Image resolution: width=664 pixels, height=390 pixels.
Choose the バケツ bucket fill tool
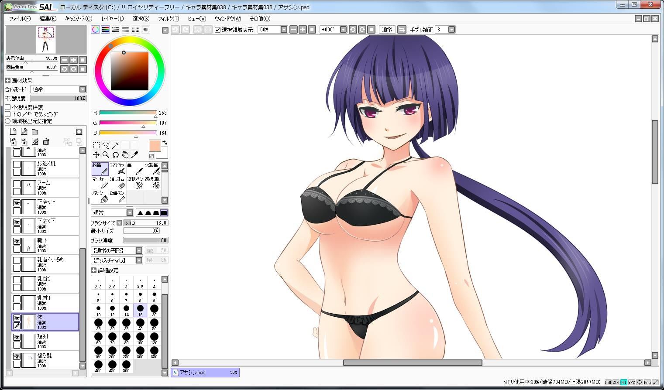100,197
